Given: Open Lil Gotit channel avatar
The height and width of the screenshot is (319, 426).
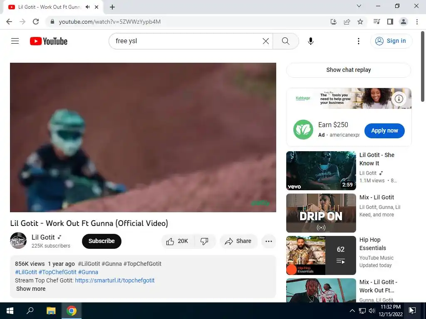Looking at the screenshot, I should click(18, 240).
